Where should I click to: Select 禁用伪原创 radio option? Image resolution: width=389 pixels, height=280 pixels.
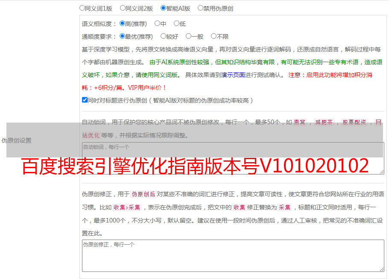pyautogui.click(x=200, y=8)
